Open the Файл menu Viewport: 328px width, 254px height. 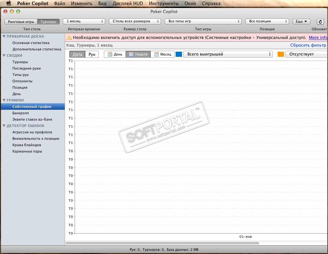coord(60,4)
